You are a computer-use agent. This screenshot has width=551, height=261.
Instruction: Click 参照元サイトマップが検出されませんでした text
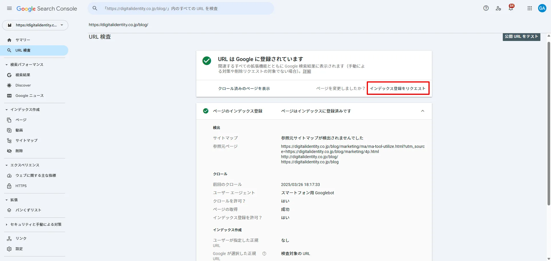click(322, 138)
